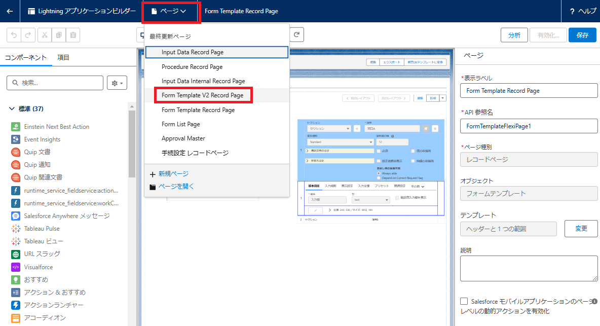Image resolution: width=600 pixels, height=326 pixels.
Task: Select the Salesforce Anywhere メッセージ icon
Action: (16, 216)
